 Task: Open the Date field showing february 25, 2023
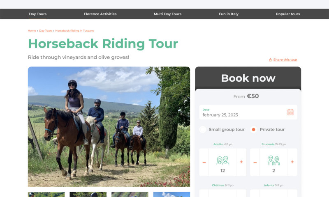tap(243, 112)
